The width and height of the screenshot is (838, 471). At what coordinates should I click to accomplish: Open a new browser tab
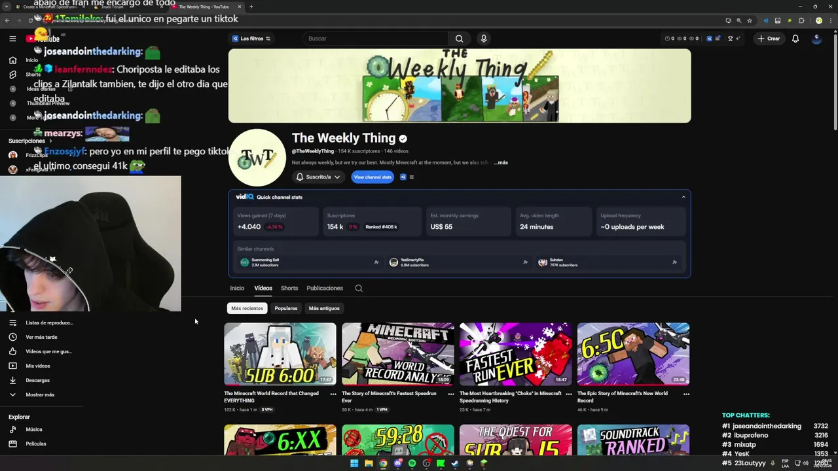pyautogui.click(x=251, y=7)
